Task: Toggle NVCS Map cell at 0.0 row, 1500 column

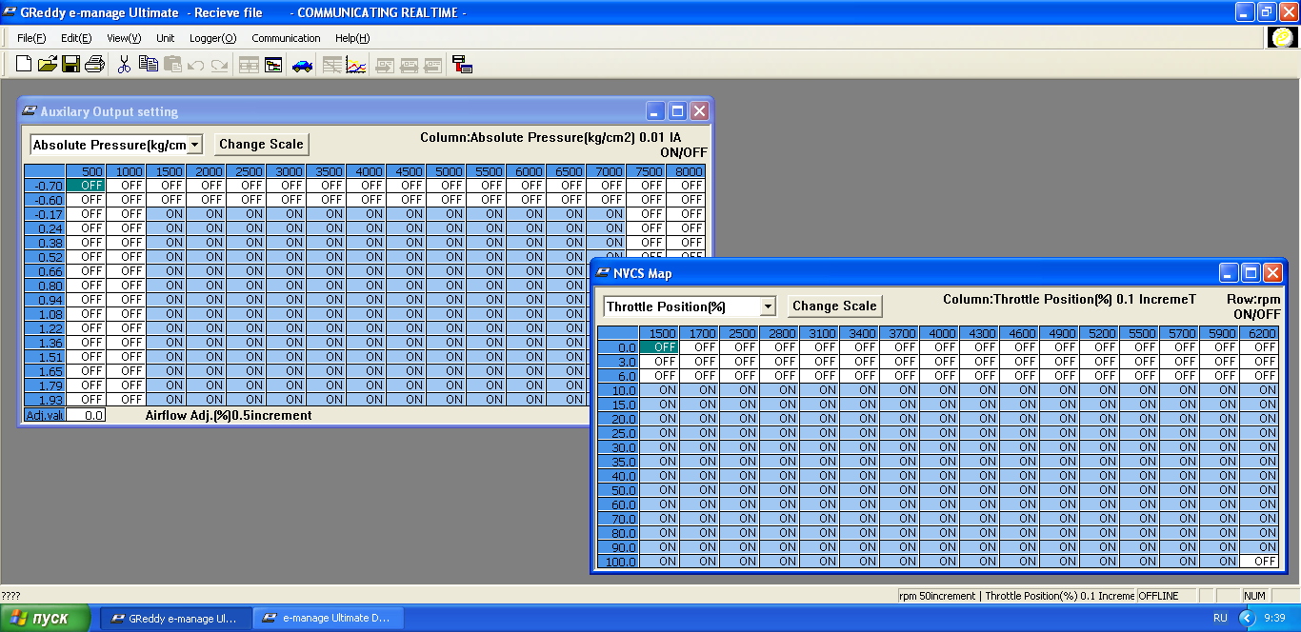Action: click(x=658, y=347)
